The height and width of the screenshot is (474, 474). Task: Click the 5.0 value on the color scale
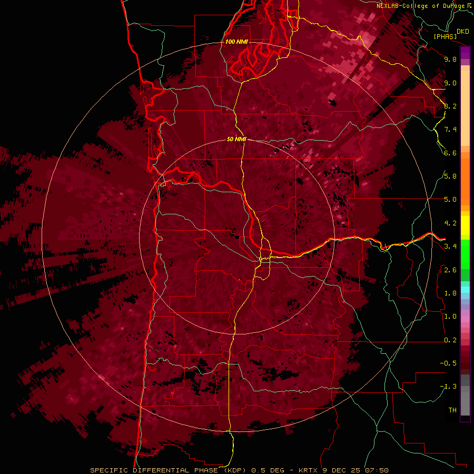(x=450, y=200)
